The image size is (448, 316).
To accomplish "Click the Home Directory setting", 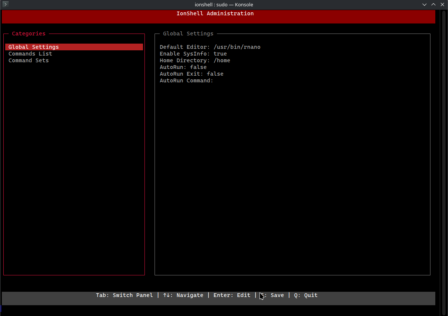I will click(x=195, y=60).
